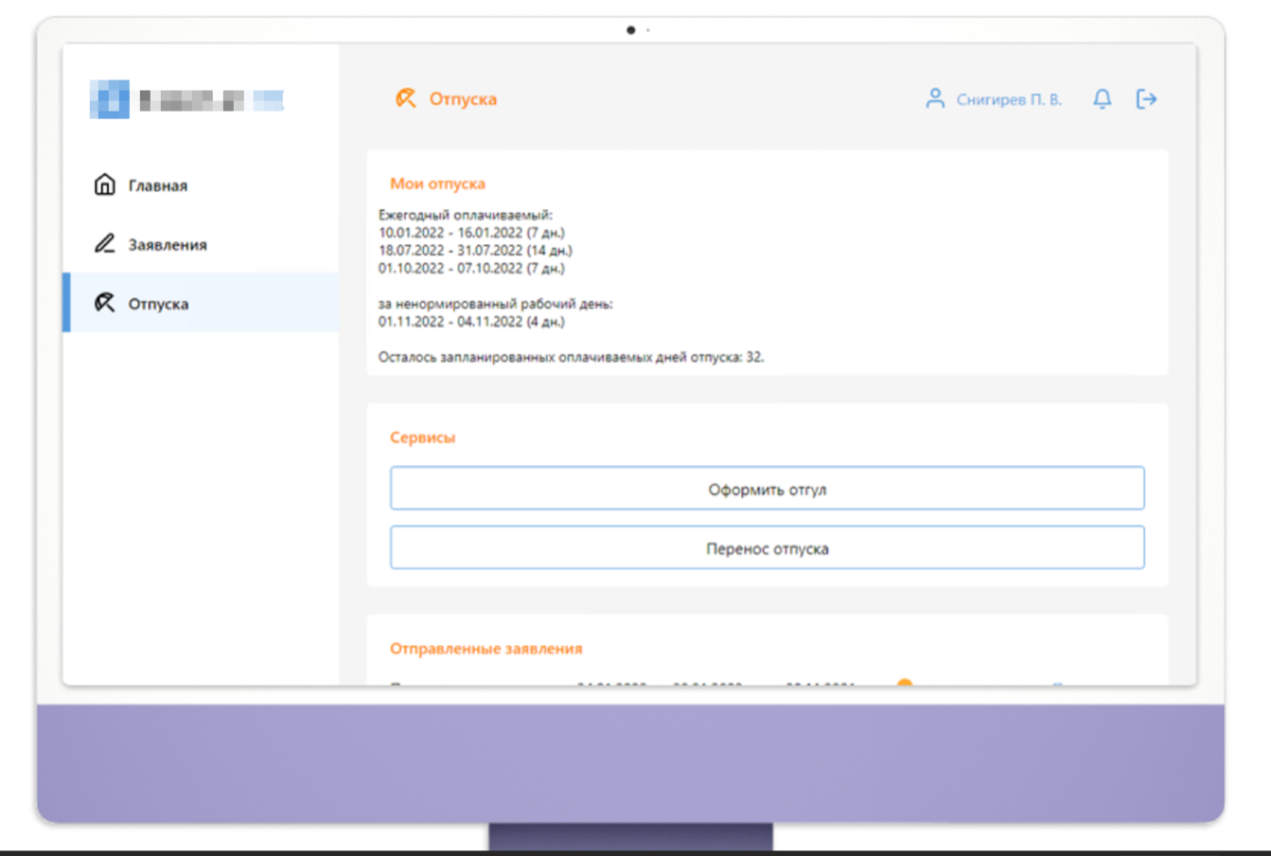This screenshot has width=1271, height=856.
Task: Click vacation entry 10.01.2022 - 16.01.2022
Action: point(471,233)
